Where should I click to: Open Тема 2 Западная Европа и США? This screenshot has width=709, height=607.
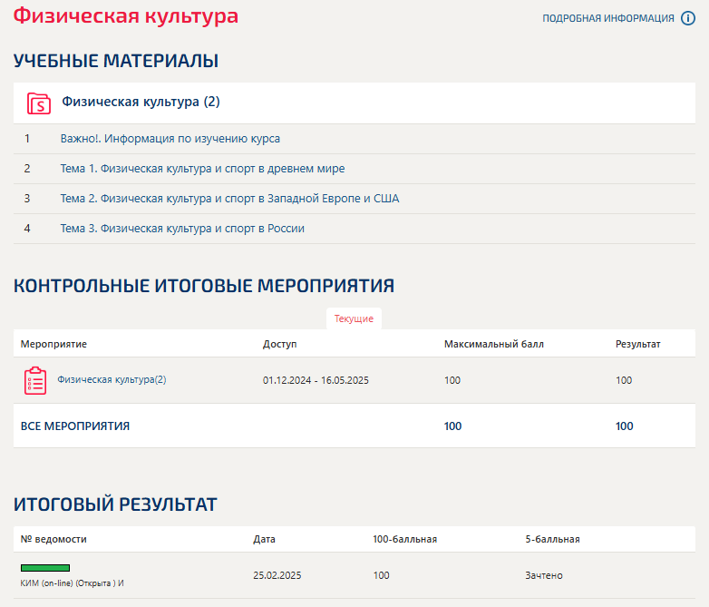(229, 199)
